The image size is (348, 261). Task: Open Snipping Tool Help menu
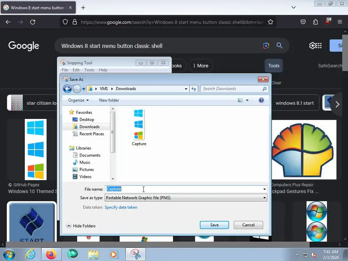click(103, 70)
